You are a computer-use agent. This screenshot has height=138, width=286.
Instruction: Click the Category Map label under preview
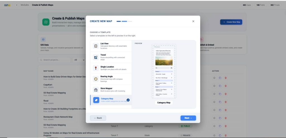164,103
